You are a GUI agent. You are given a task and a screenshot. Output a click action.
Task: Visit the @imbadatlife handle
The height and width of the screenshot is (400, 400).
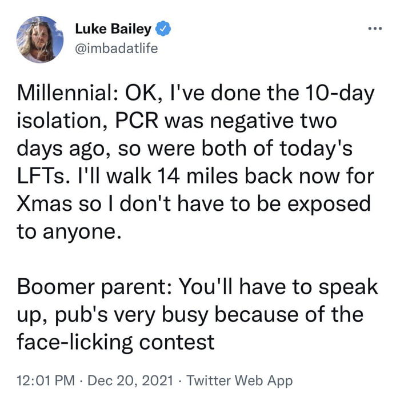click(117, 48)
